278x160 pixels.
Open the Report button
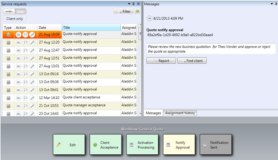coord(161,61)
